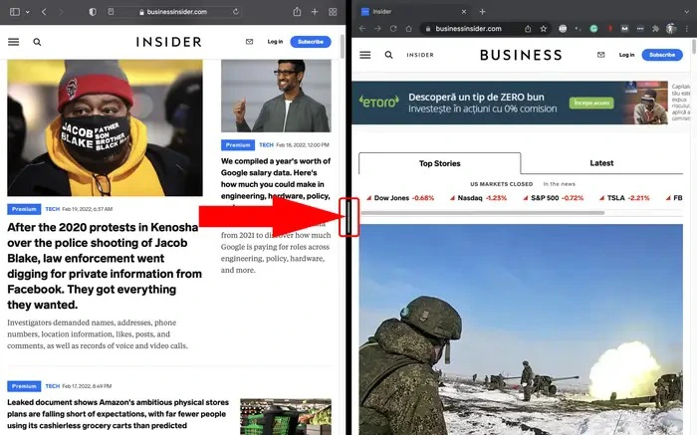Viewport: 697px width, 435px height.
Task: Open Kenosha protests Facebook headline
Action: (105, 266)
